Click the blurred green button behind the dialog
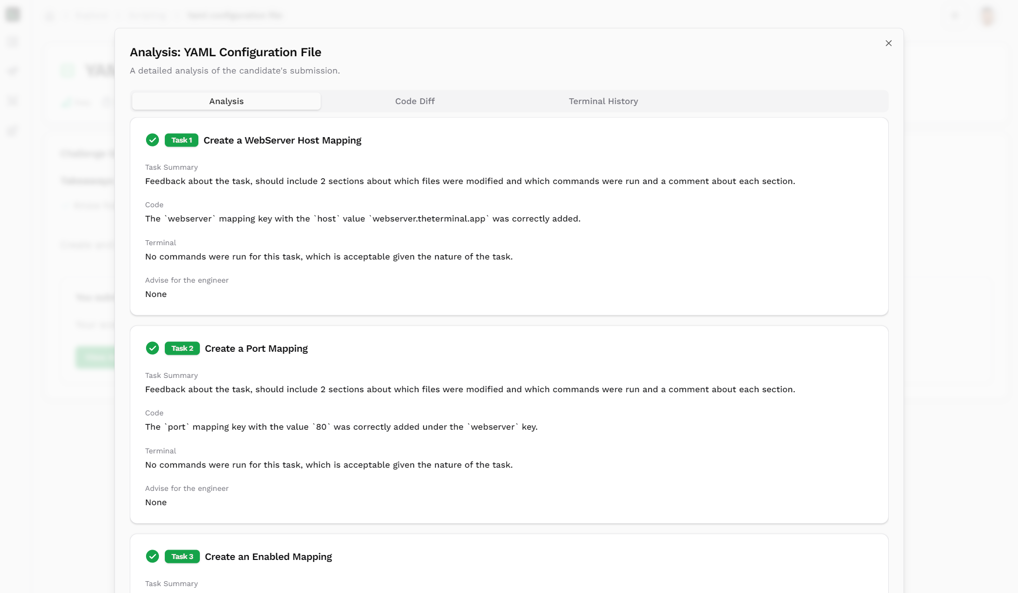Viewport: 1018px width, 593px height. [x=95, y=357]
